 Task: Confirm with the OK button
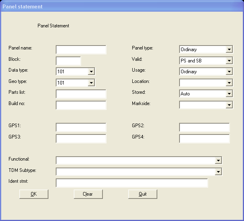click(34, 194)
